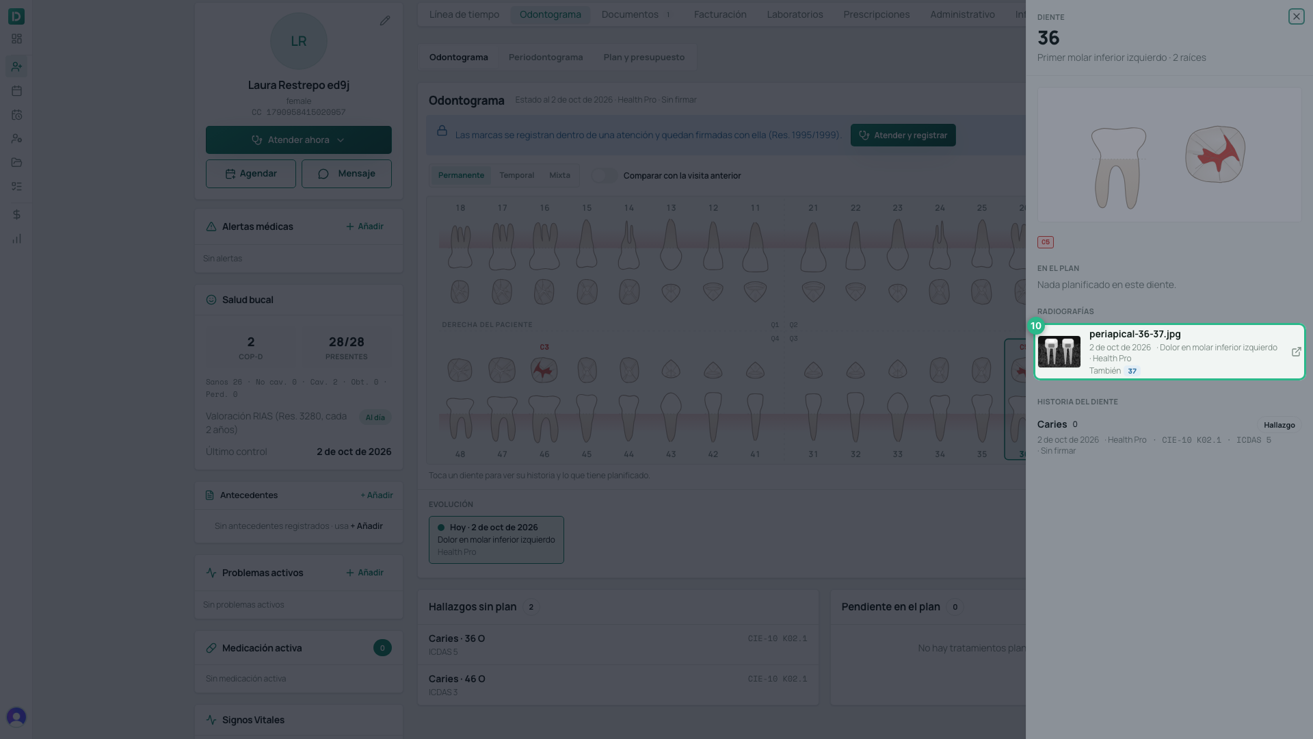Open the billing dollar sidebar icon
This screenshot has height=739, width=1313.
coord(16,215)
